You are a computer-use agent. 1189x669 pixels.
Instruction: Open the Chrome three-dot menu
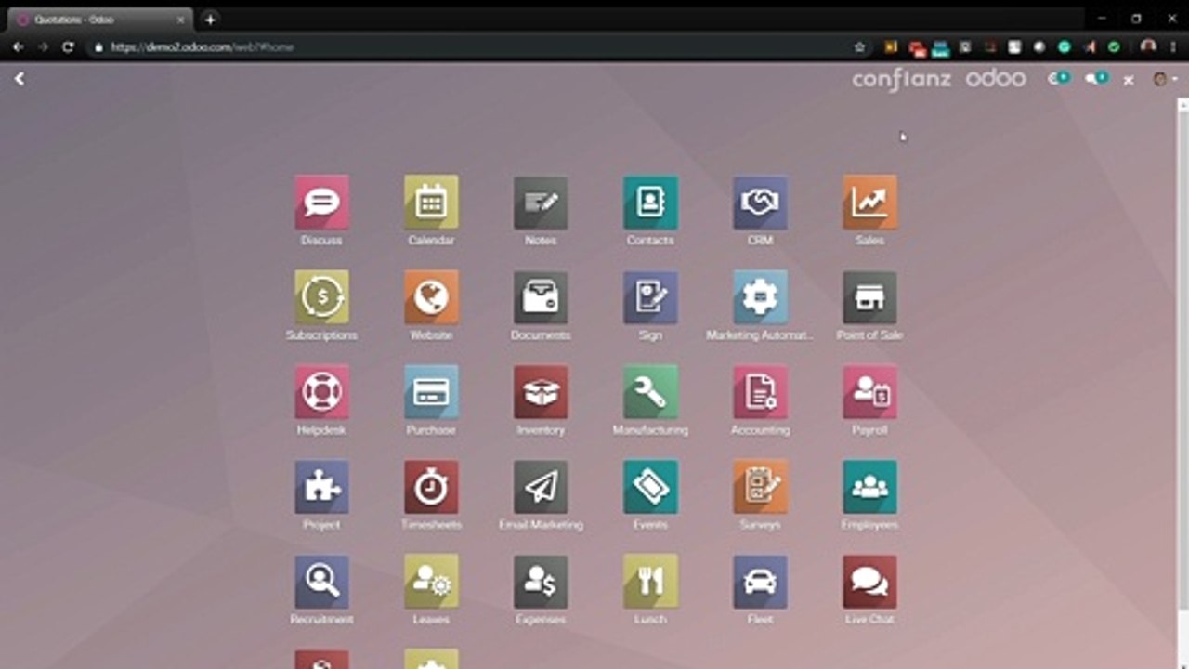point(1173,46)
